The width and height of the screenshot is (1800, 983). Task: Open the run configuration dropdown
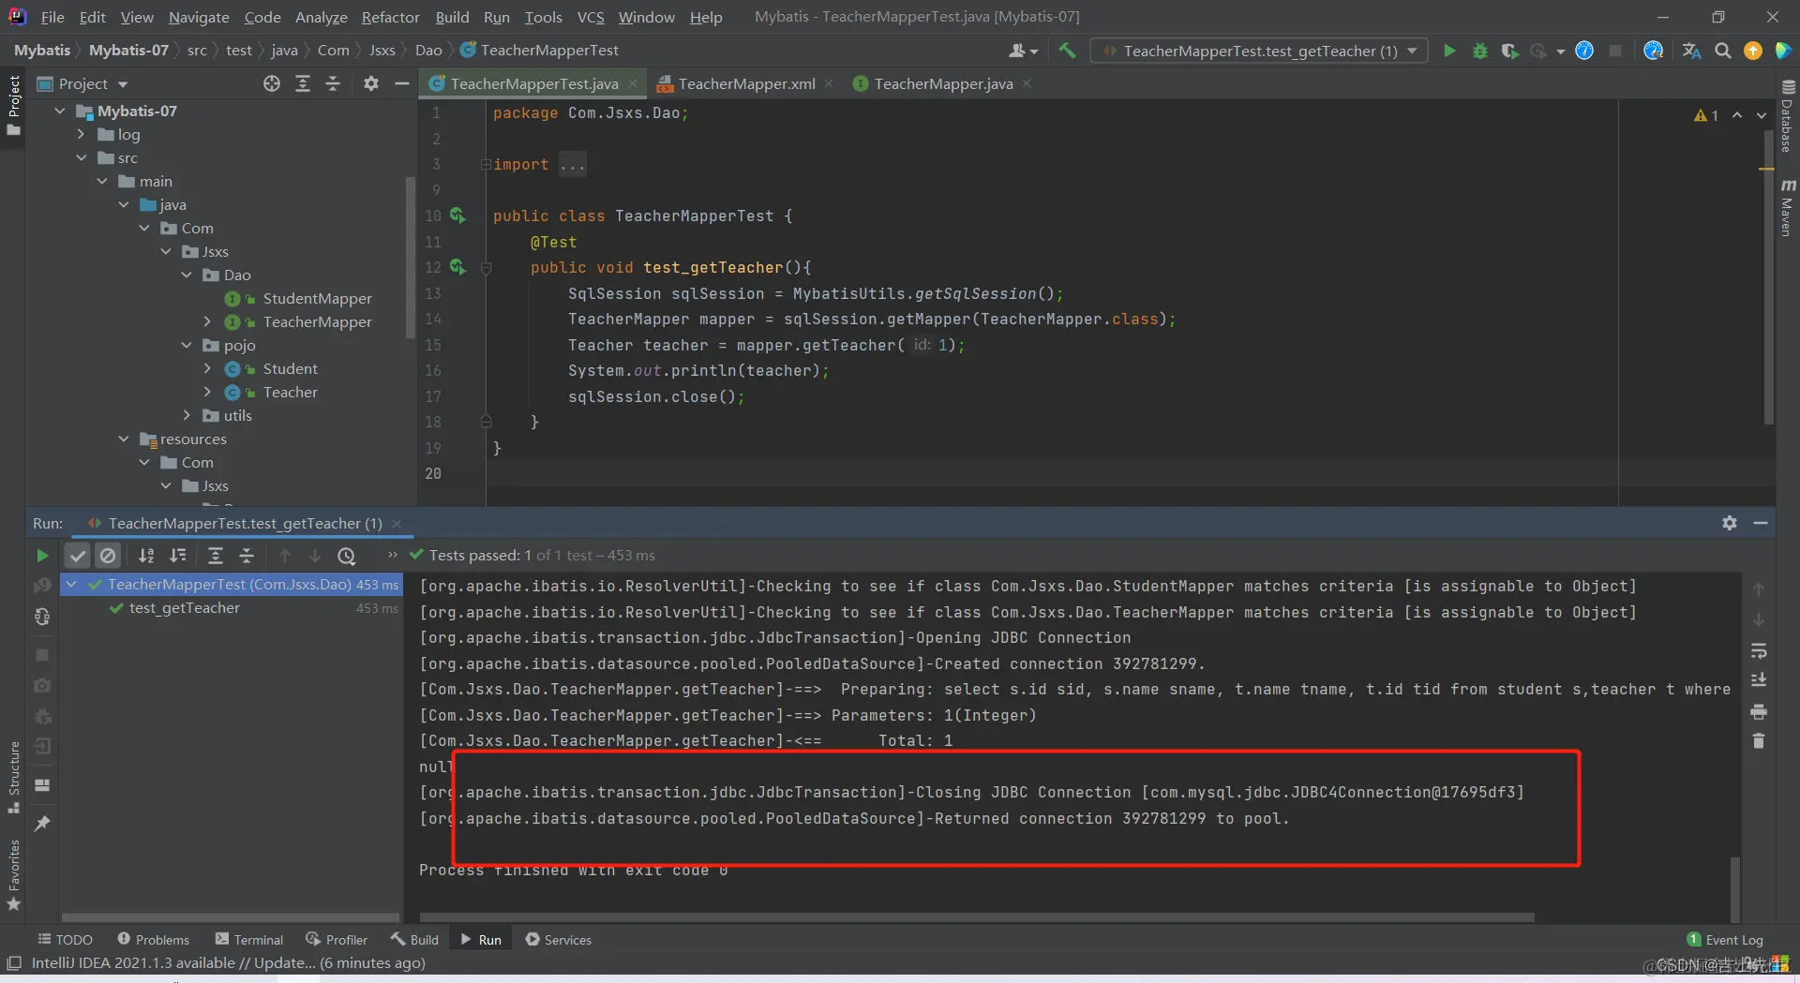[1259, 51]
